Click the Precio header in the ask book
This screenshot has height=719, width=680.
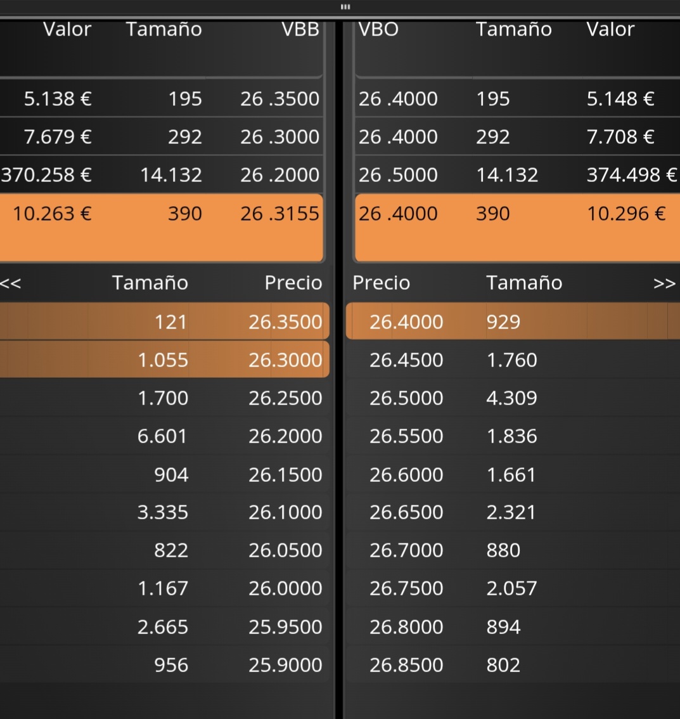click(x=381, y=283)
